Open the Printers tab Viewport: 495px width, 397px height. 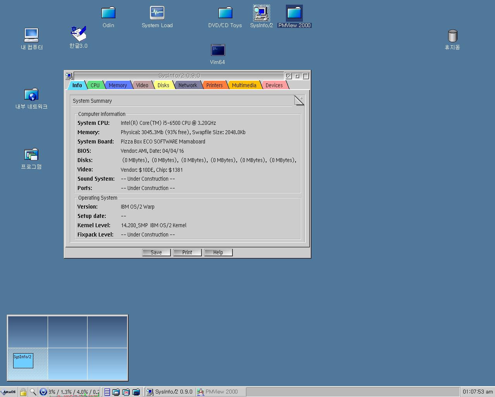click(x=214, y=85)
